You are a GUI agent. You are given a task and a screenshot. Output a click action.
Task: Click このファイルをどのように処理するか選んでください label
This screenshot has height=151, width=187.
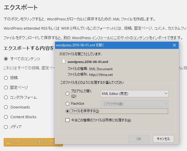pyautogui.click(x=92, y=83)
